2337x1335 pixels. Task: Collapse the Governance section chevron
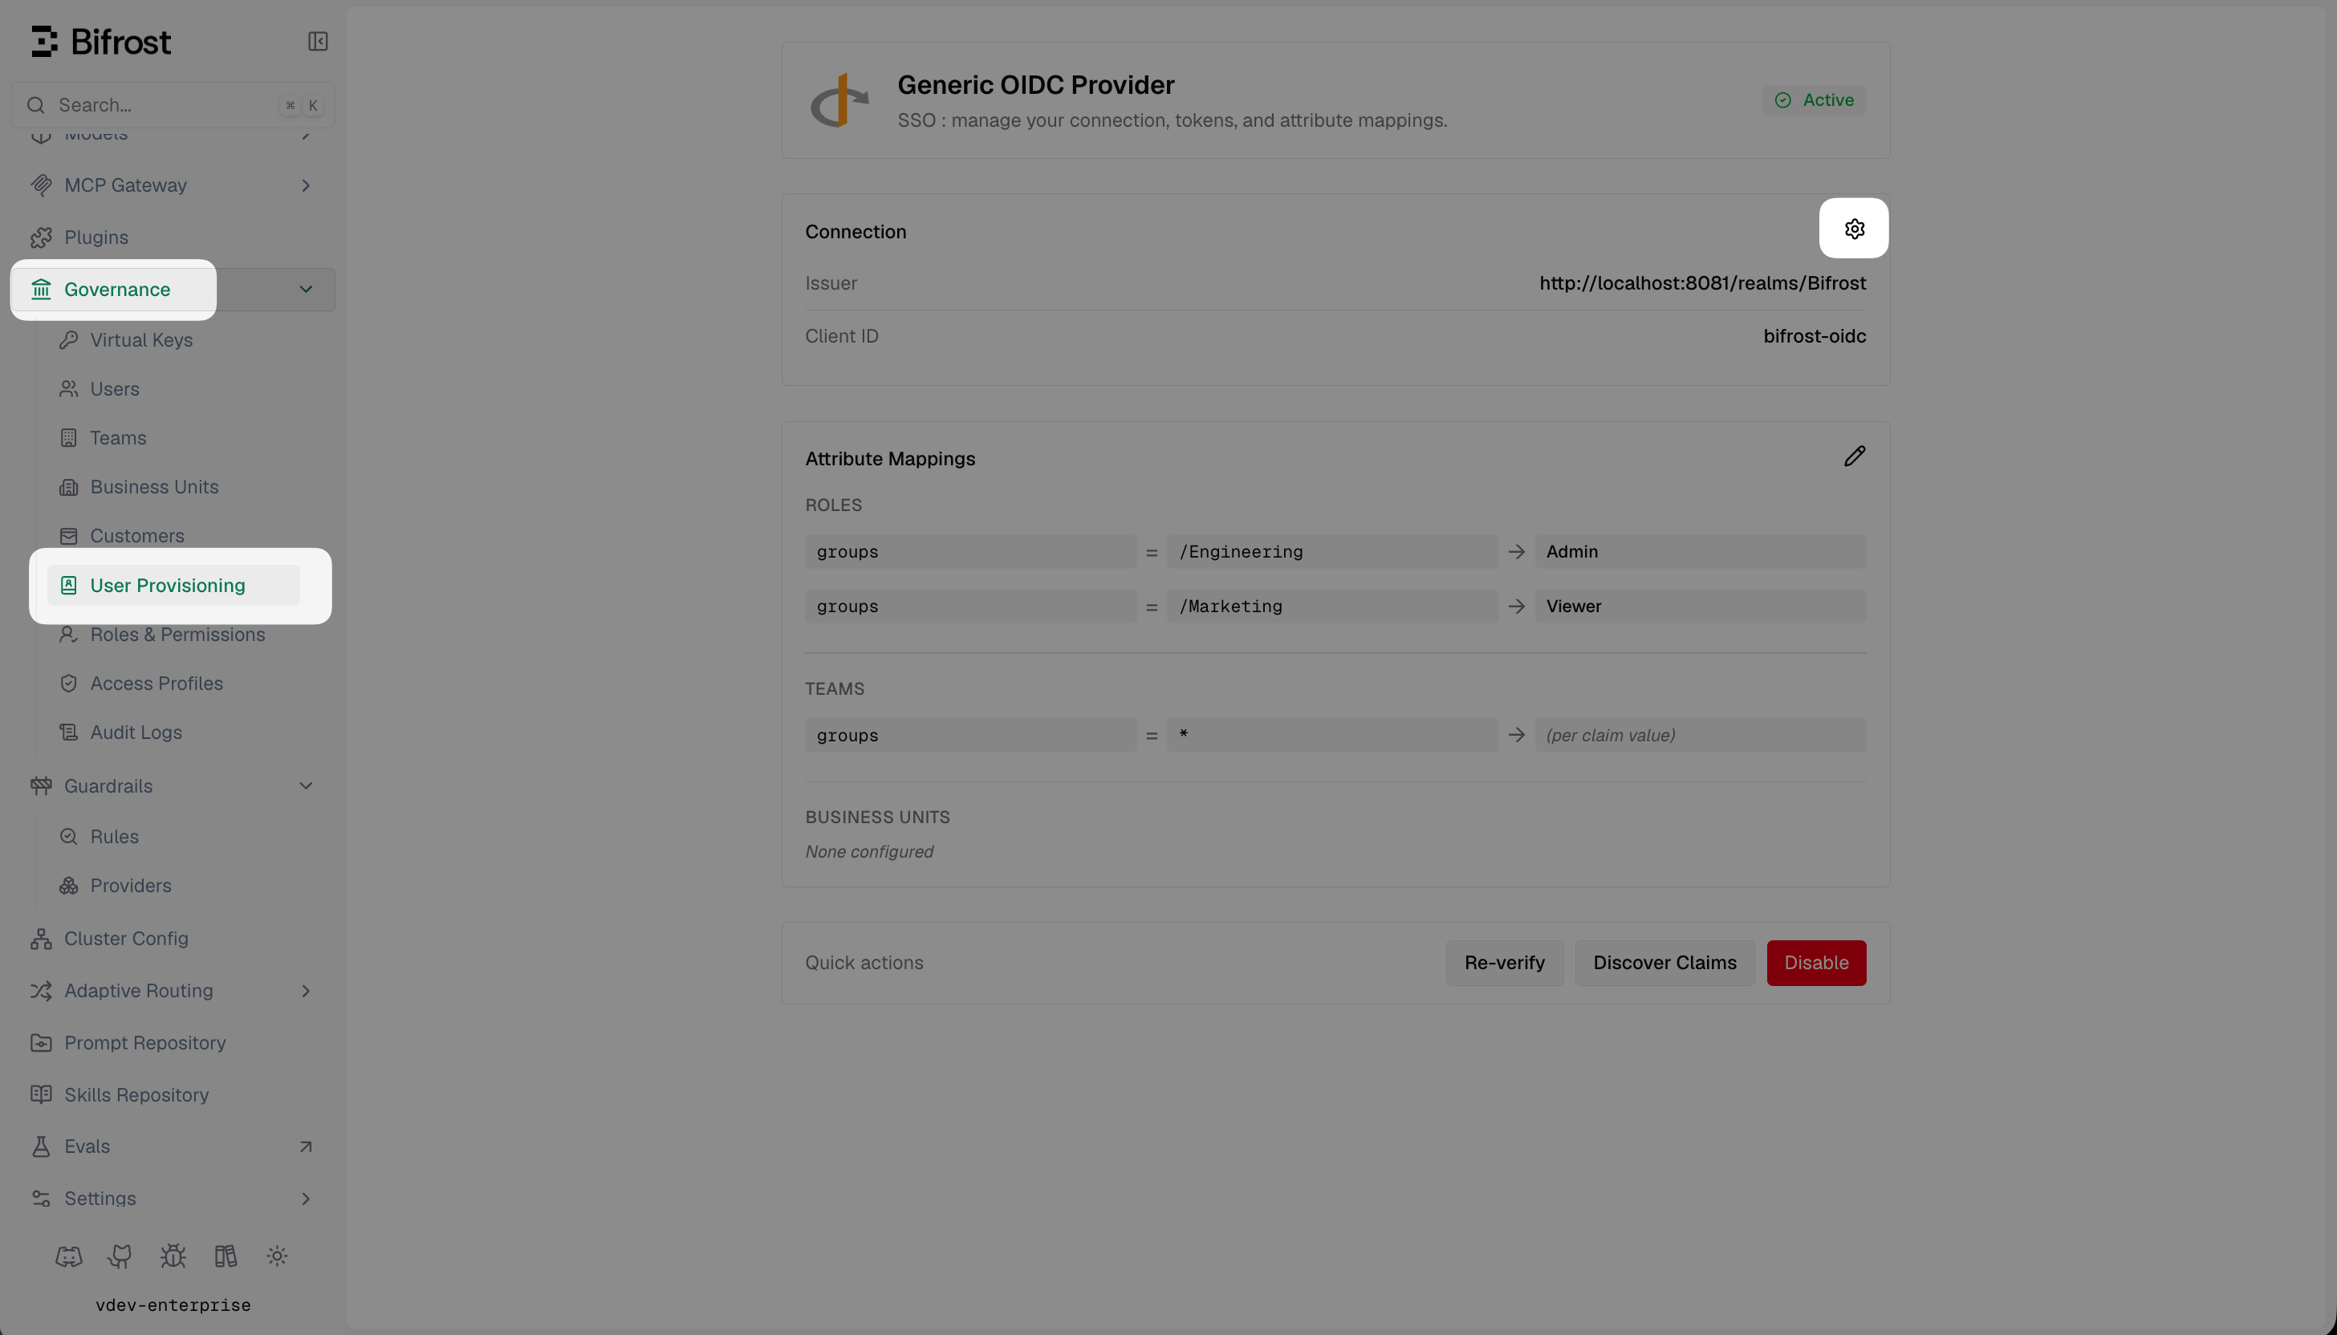[307, 290]
